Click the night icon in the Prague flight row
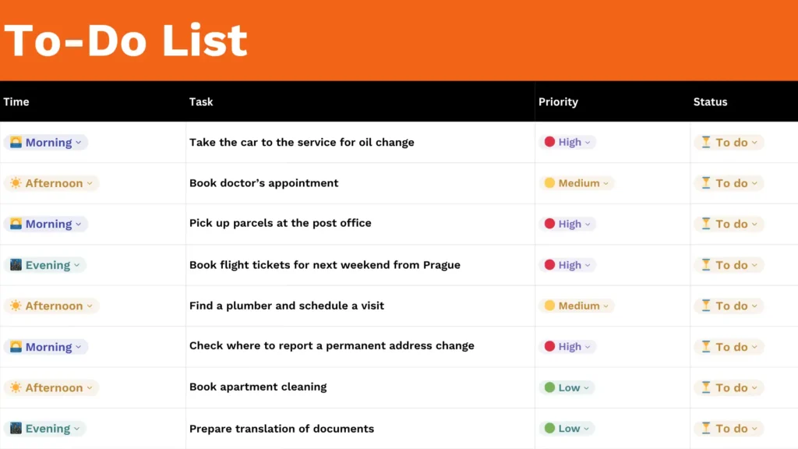This screenshot has height=449, width=798. click(x=16, y=265)
